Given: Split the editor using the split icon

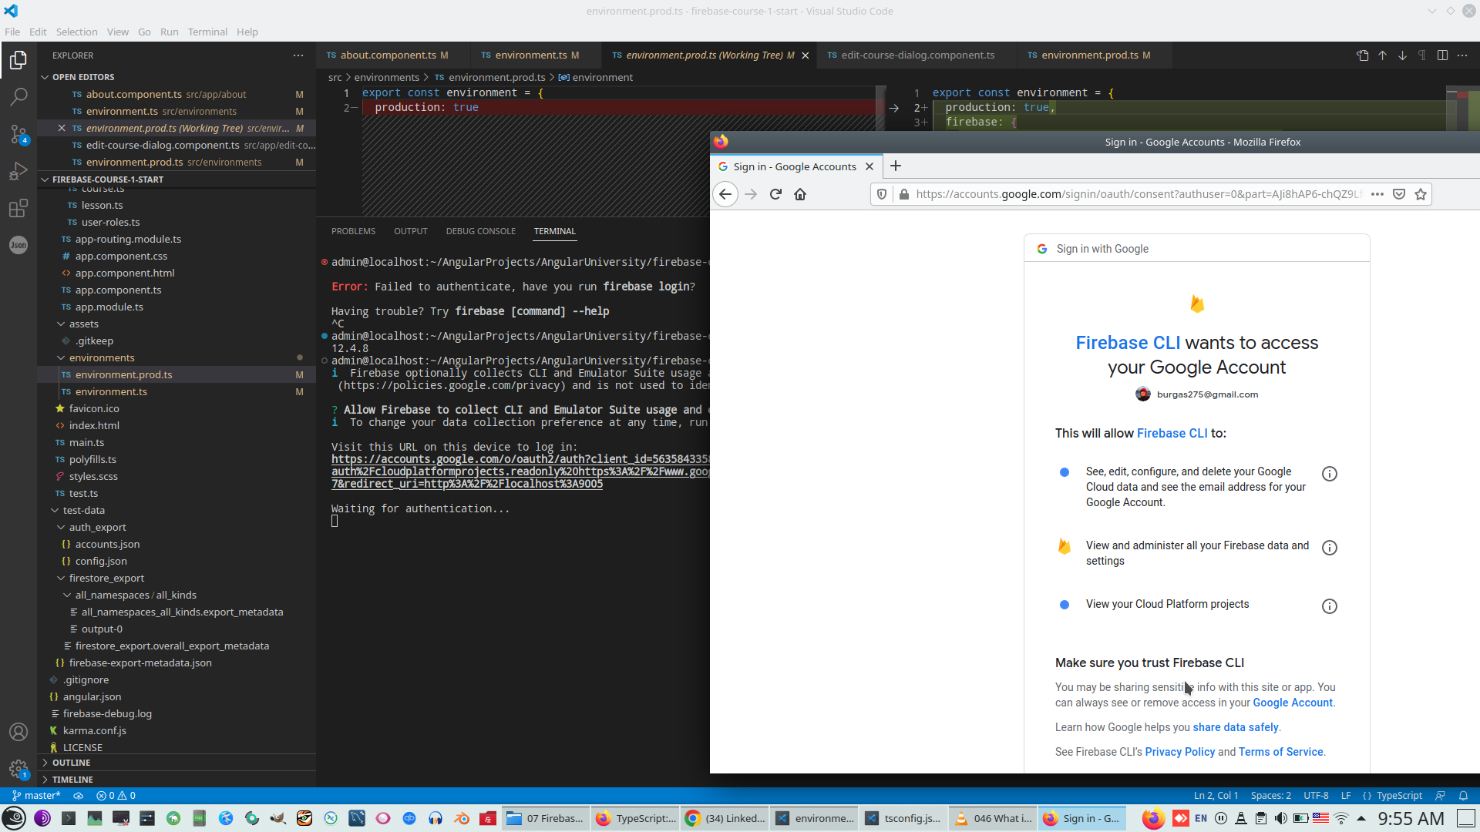Looking at the screenshot, I should coord(1442,55).
